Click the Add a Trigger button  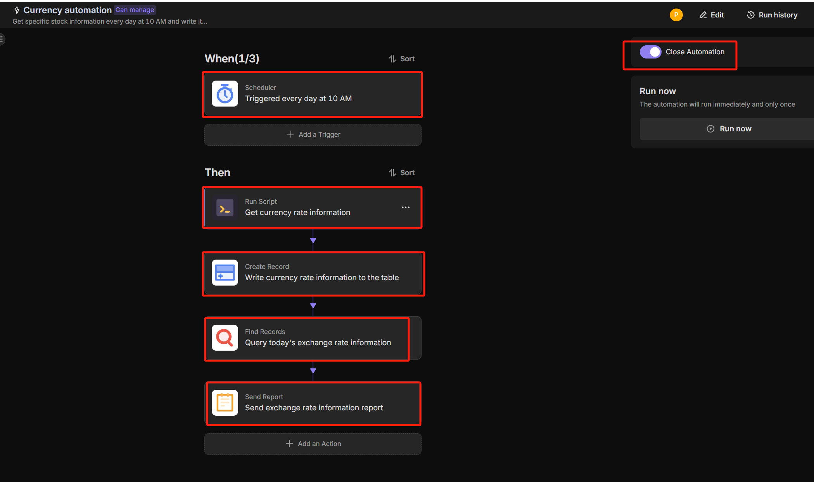[313, 135]
